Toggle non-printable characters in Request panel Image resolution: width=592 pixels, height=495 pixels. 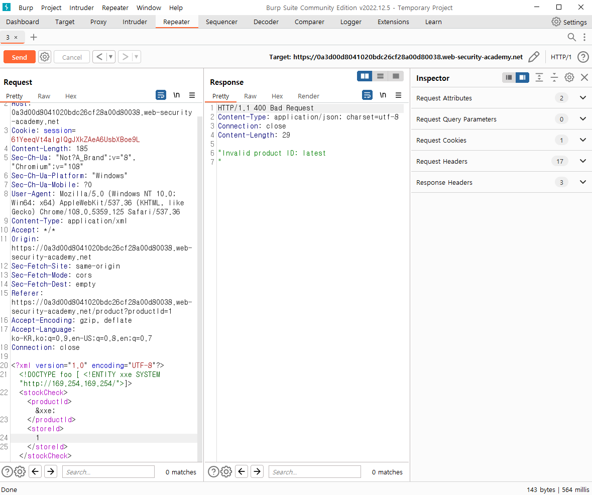[176, 95]
